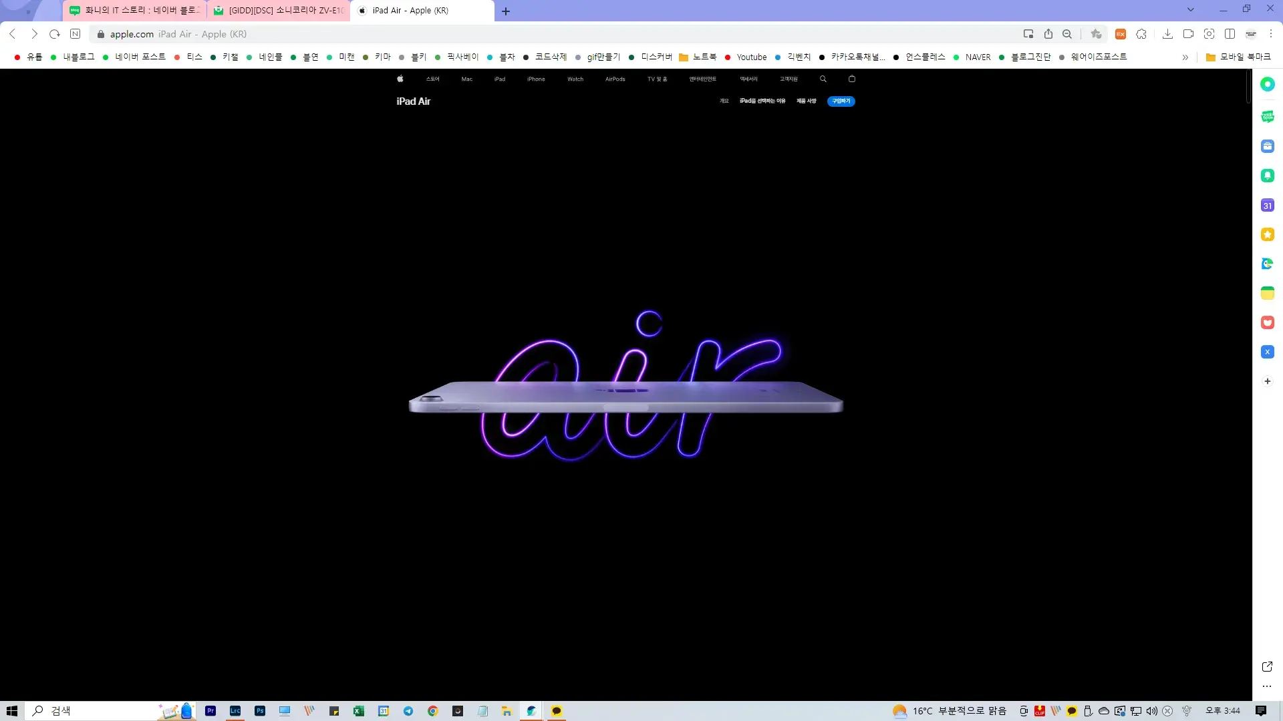The height and width of the screenshot is (721, 1283).
Task: Open the purple calendar 31 sidebar icon
Action: tap(1267, 206)
